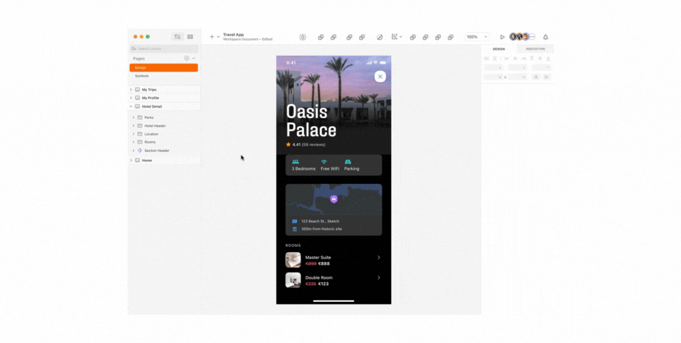The width and height of the screenshot is (681, 343).
Task: Open the Insert menu dropdown arrow
Action: (218, 36)
